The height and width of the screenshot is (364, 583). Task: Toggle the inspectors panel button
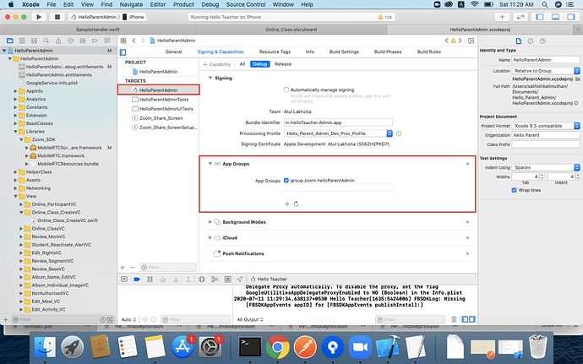coord(570,17)
